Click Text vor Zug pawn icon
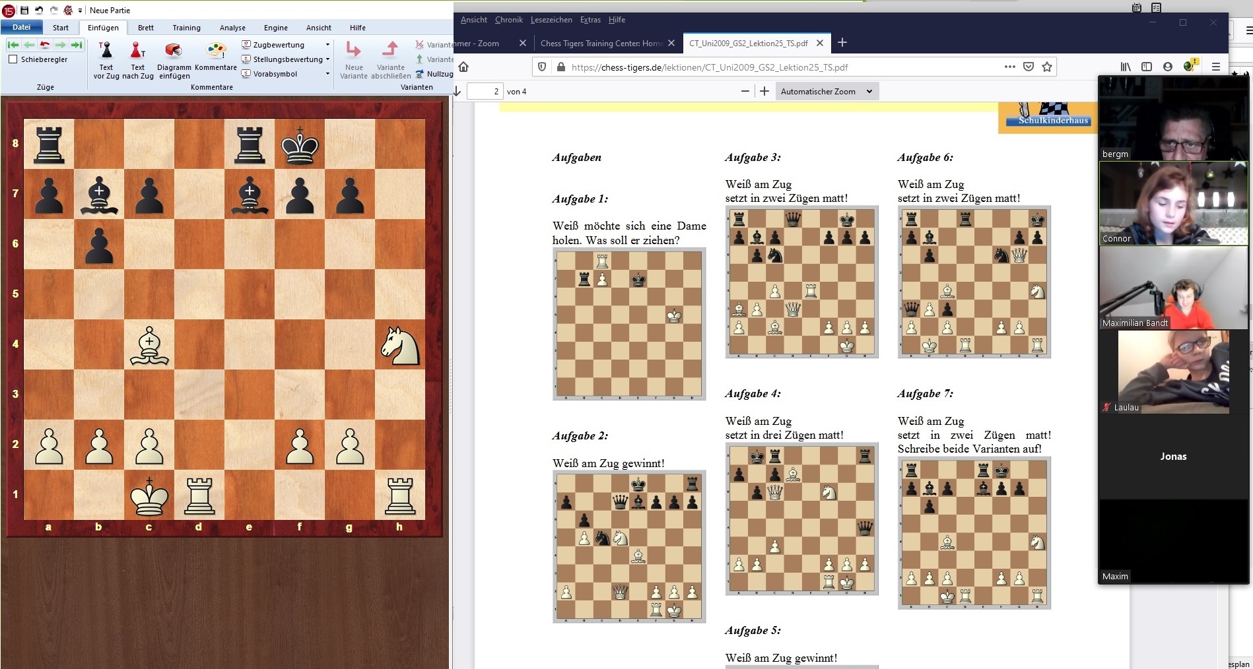Image resolution: width=1253 pixels, height=669 pixels. click(106, 50)
